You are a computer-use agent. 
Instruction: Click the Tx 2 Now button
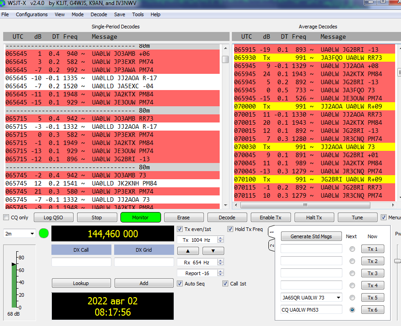pyautogui.click(x=373, y=261)
